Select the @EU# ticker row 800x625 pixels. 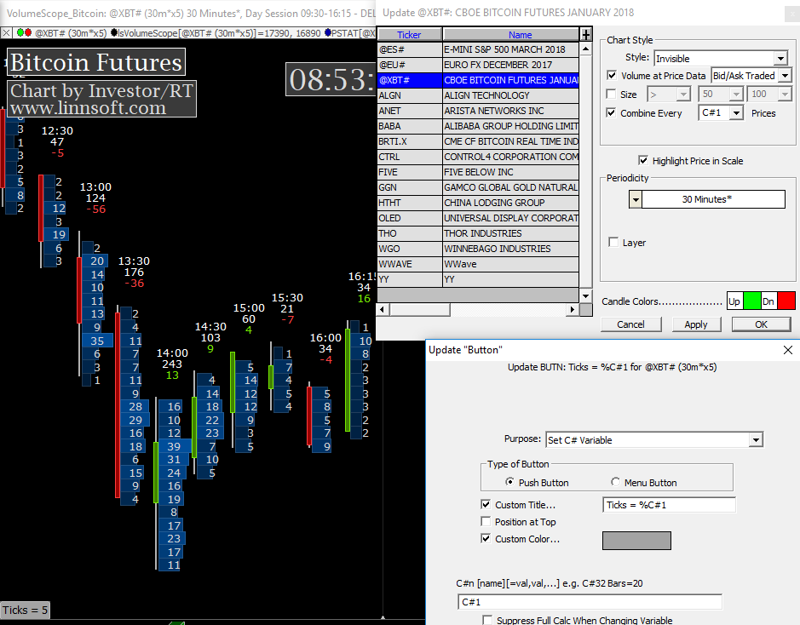478,65
